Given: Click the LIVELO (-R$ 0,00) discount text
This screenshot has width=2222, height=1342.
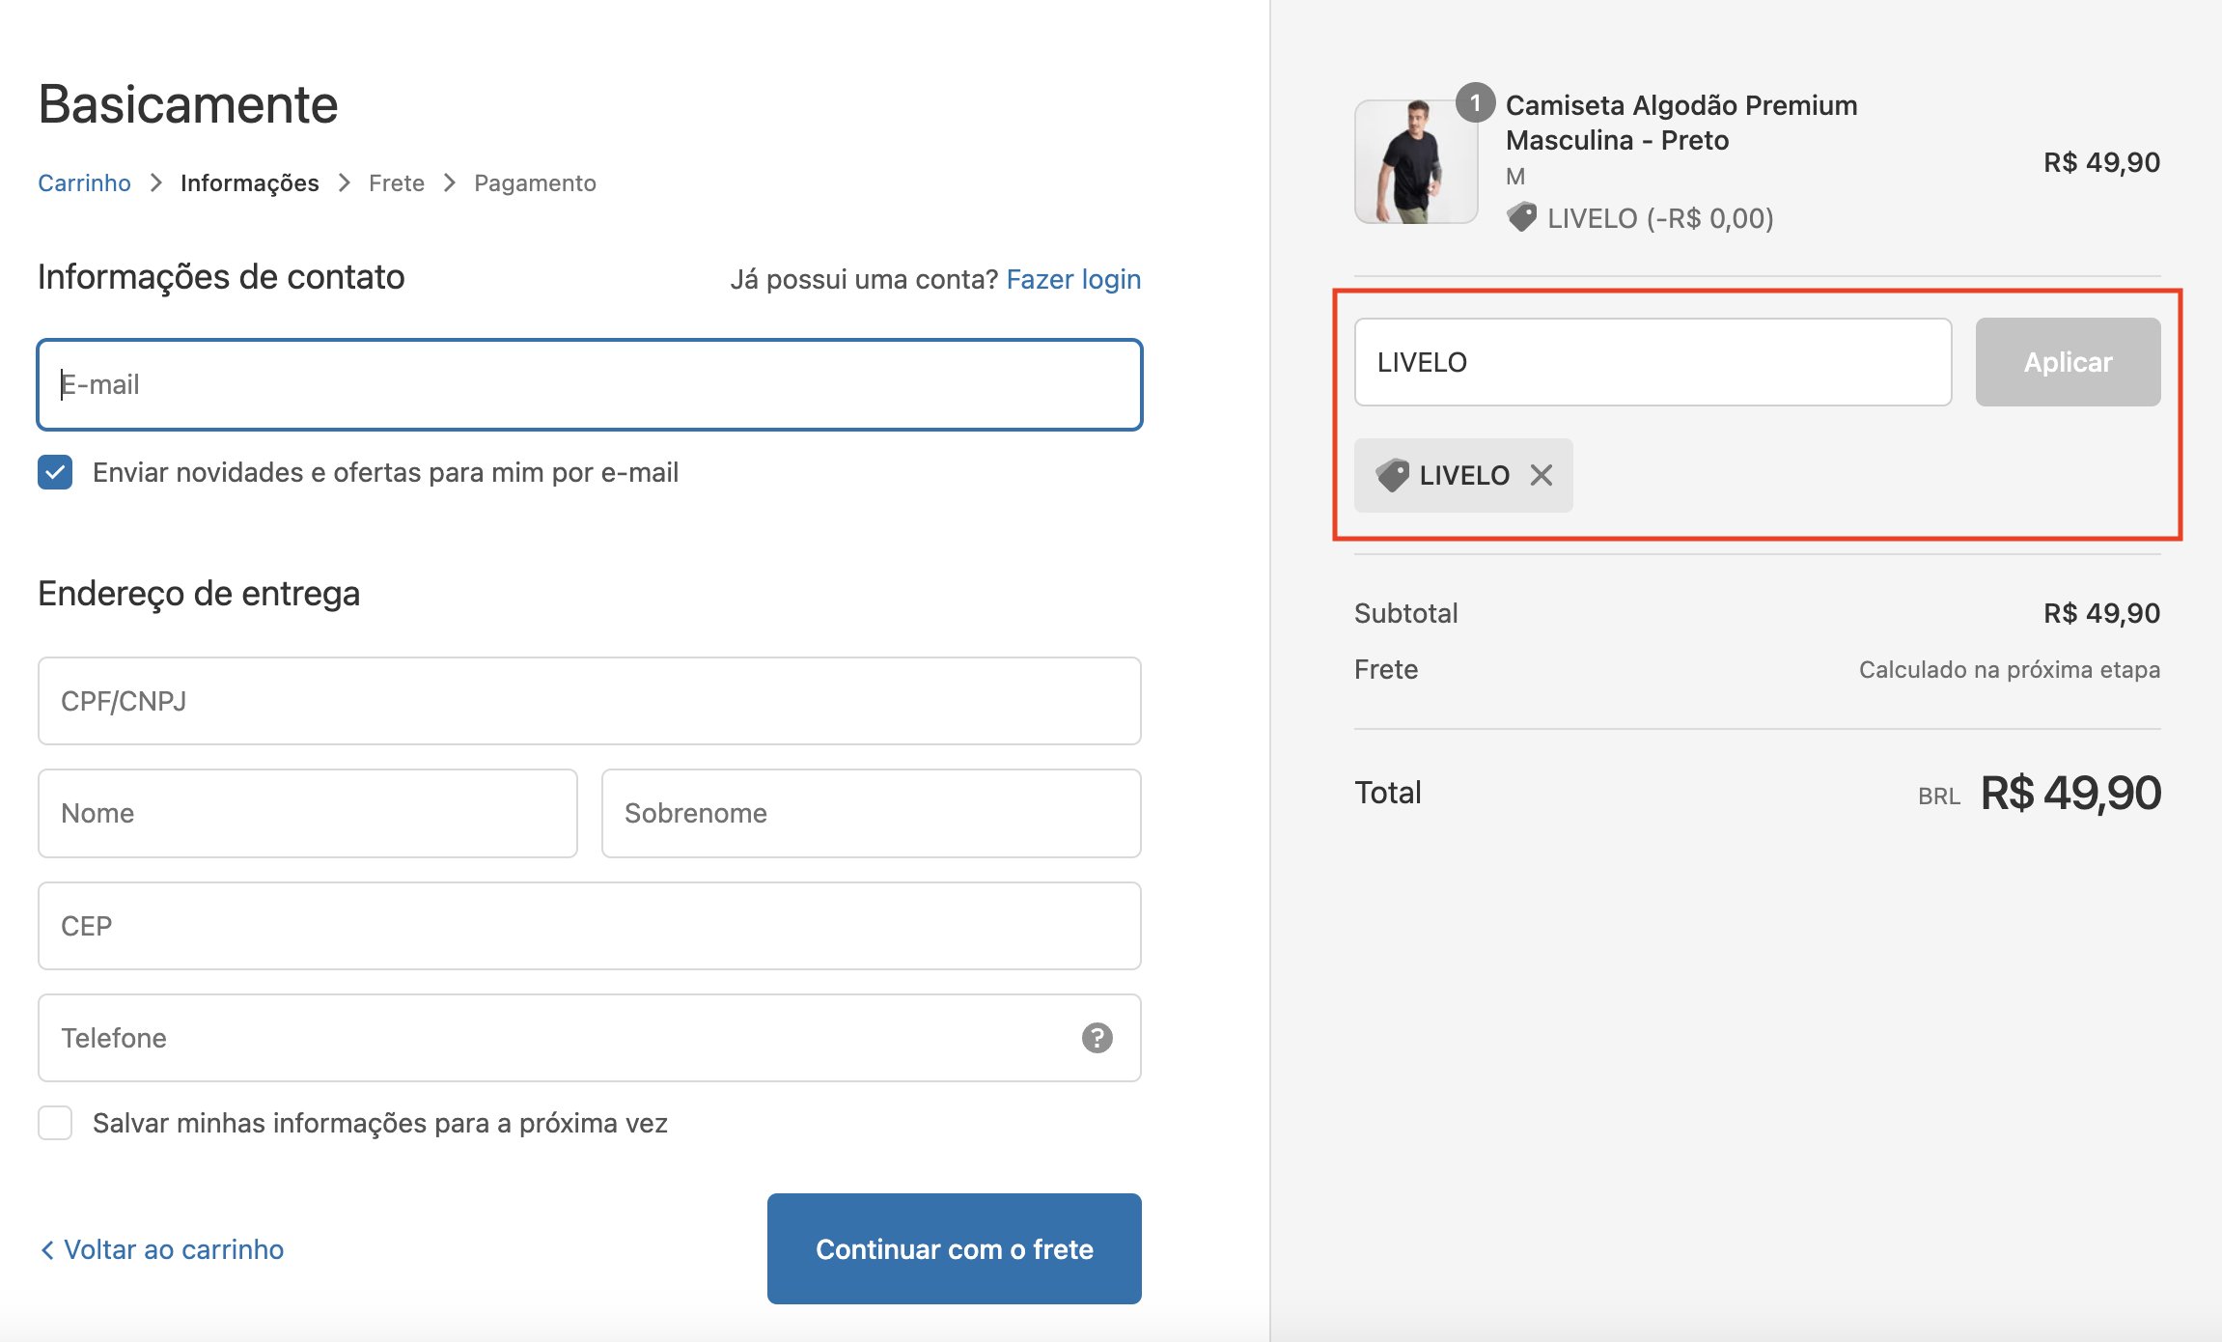Looking at the screenshot, I should pos(1660,218).
